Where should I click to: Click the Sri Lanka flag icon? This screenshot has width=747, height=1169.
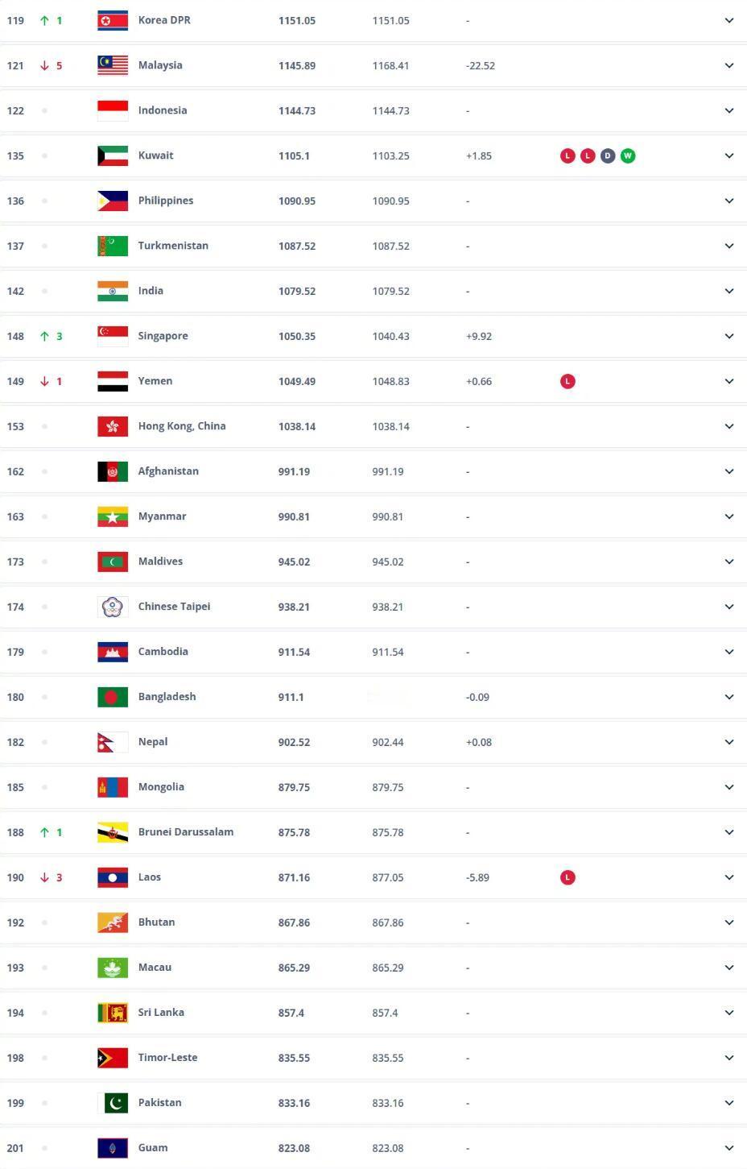(113, 1013)
